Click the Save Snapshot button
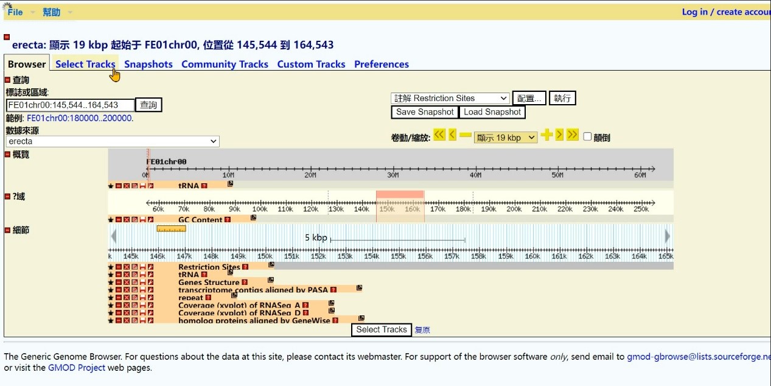Viewport: 771px width, 386px height. [x=424, y=112]
